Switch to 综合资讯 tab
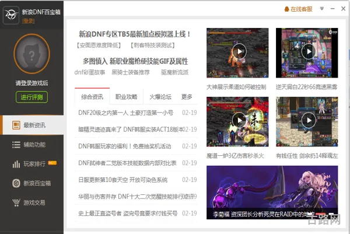Image resolution: width=350 pixels, height=234 pixels. point(92,96)
